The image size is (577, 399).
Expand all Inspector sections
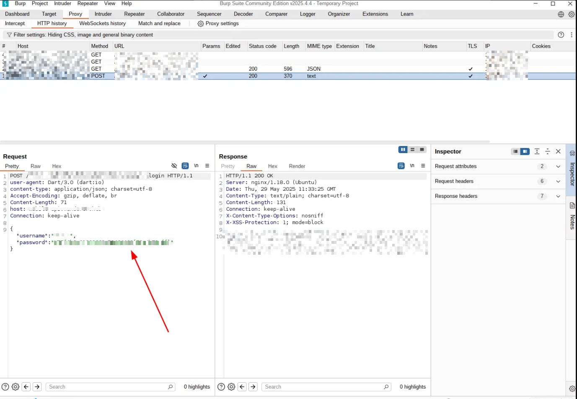tap(537, 152)
